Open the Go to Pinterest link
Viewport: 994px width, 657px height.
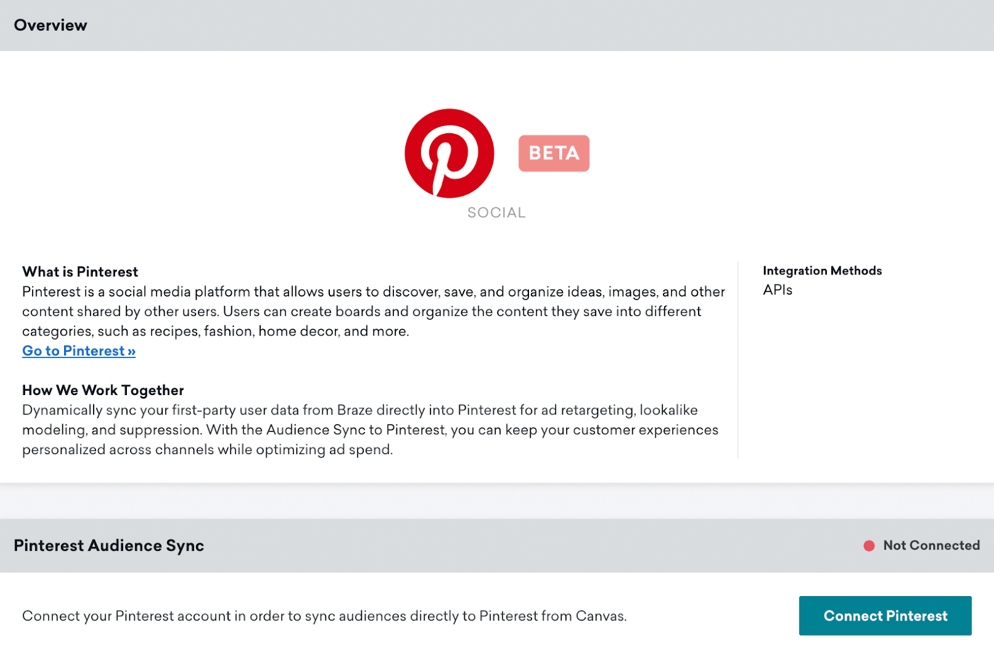coord(72,350)
